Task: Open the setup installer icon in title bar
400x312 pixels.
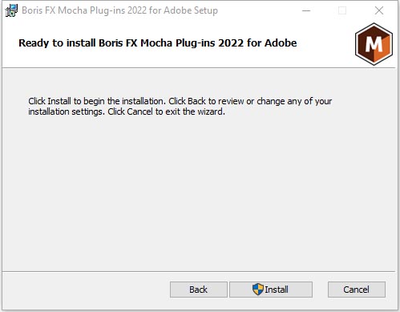Action: click(x=11, y=10)
